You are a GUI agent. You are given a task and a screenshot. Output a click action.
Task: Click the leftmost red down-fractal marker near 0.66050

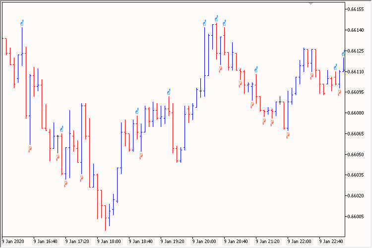tap(30, 149)
